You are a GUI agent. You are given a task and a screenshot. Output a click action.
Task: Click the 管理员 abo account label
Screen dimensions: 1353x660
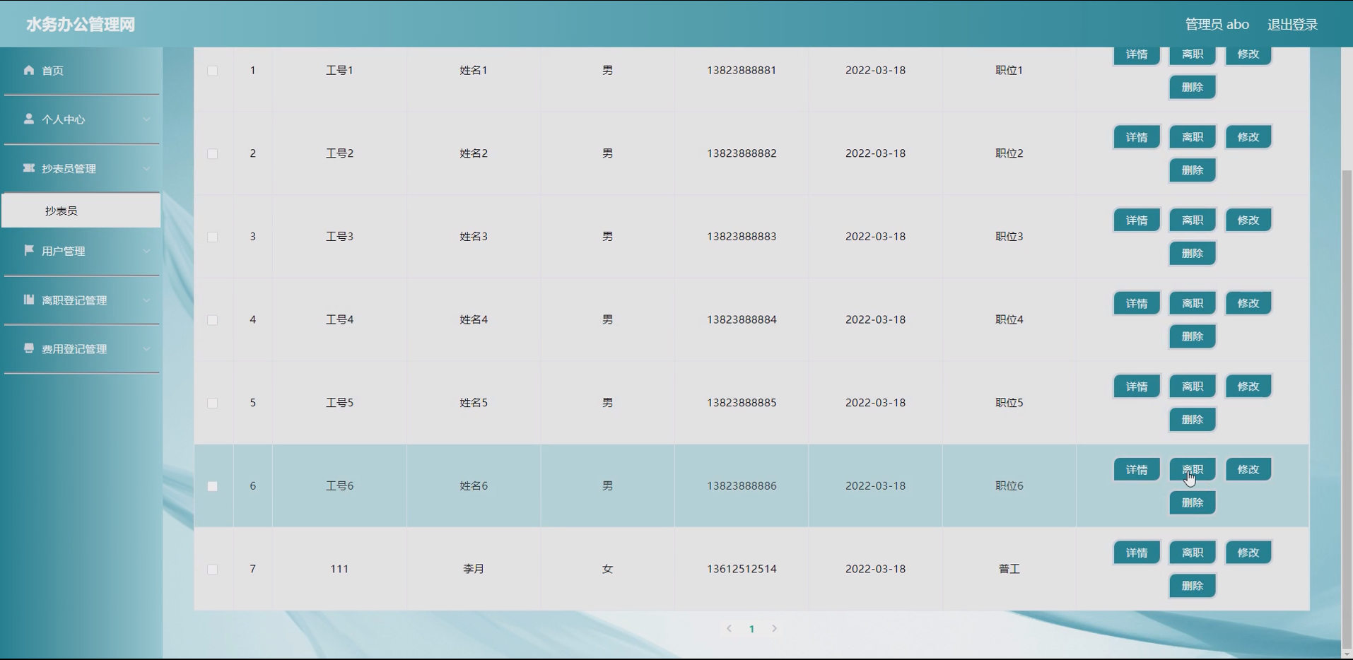1217,25
